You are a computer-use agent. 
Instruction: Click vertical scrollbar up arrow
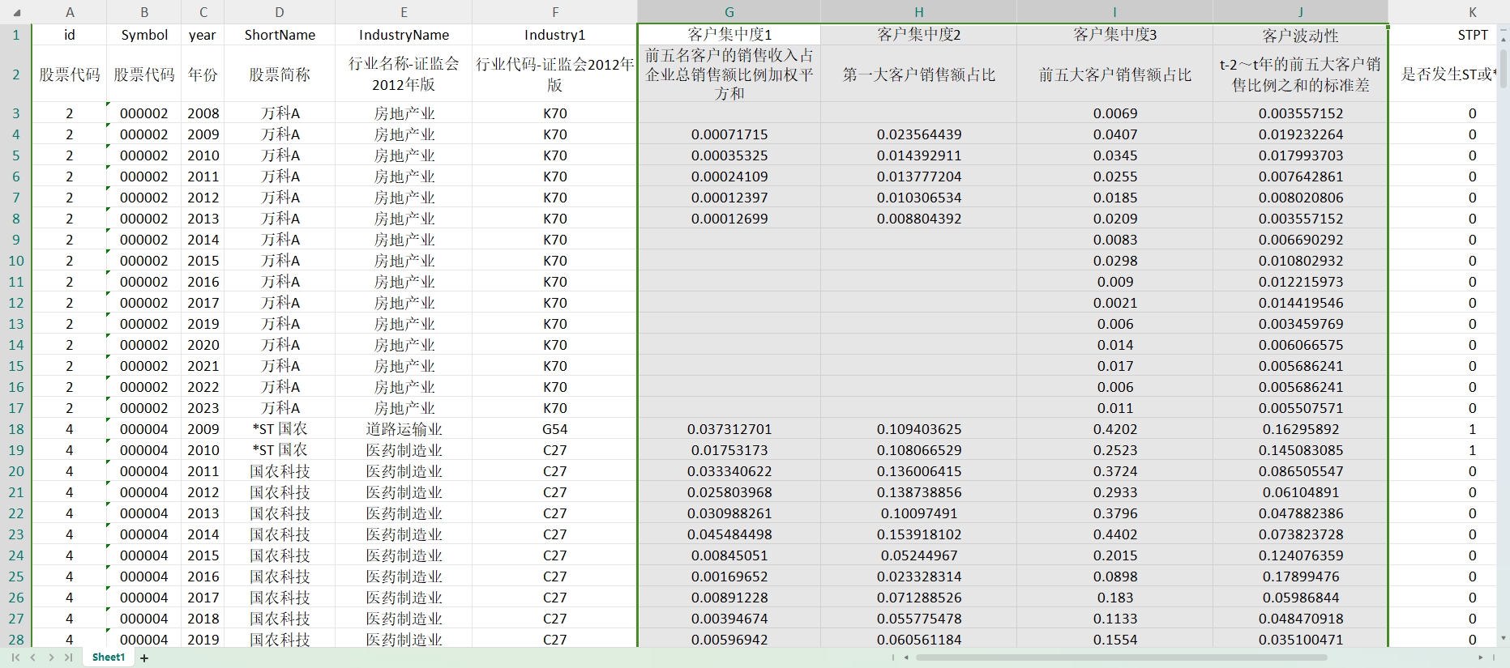(1504, 38)
